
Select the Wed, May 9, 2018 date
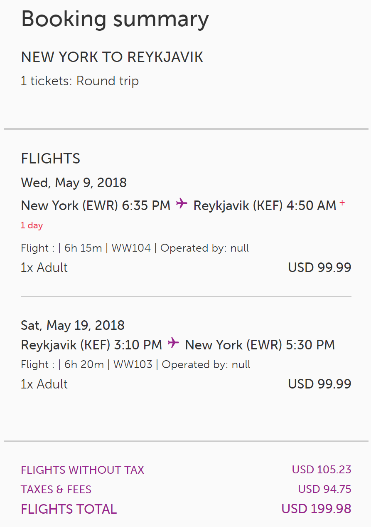point(74,183)
